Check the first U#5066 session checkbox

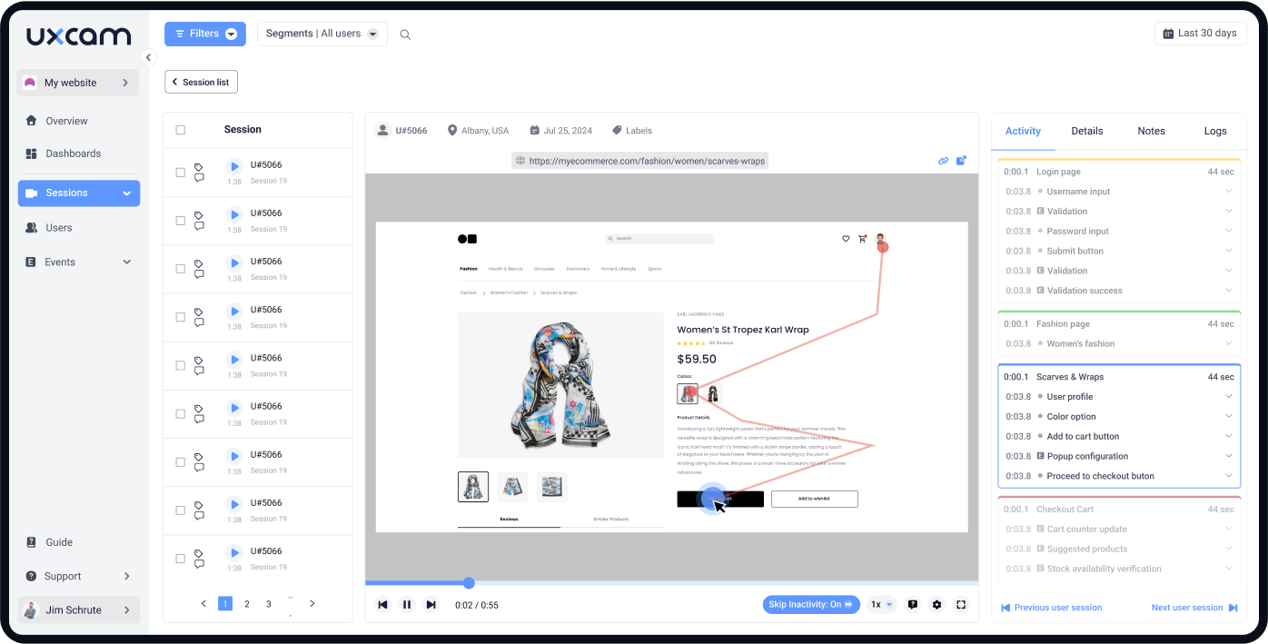(x=180, y=172)
